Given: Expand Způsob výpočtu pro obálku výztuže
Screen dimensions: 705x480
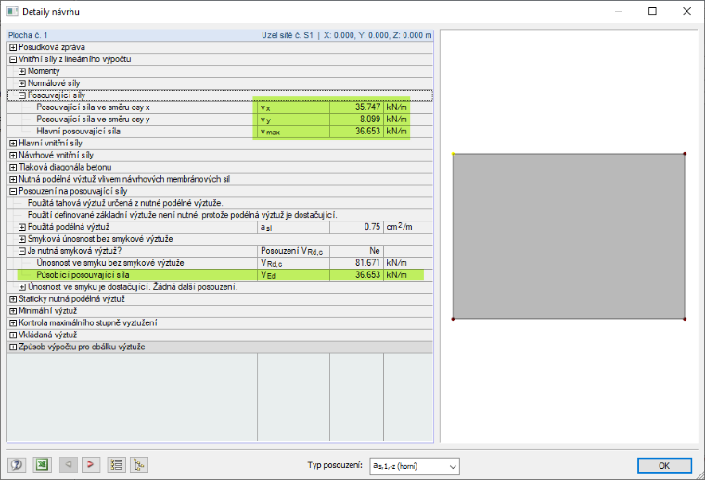Looking at the screenshot, I should (x=13, y=347).
